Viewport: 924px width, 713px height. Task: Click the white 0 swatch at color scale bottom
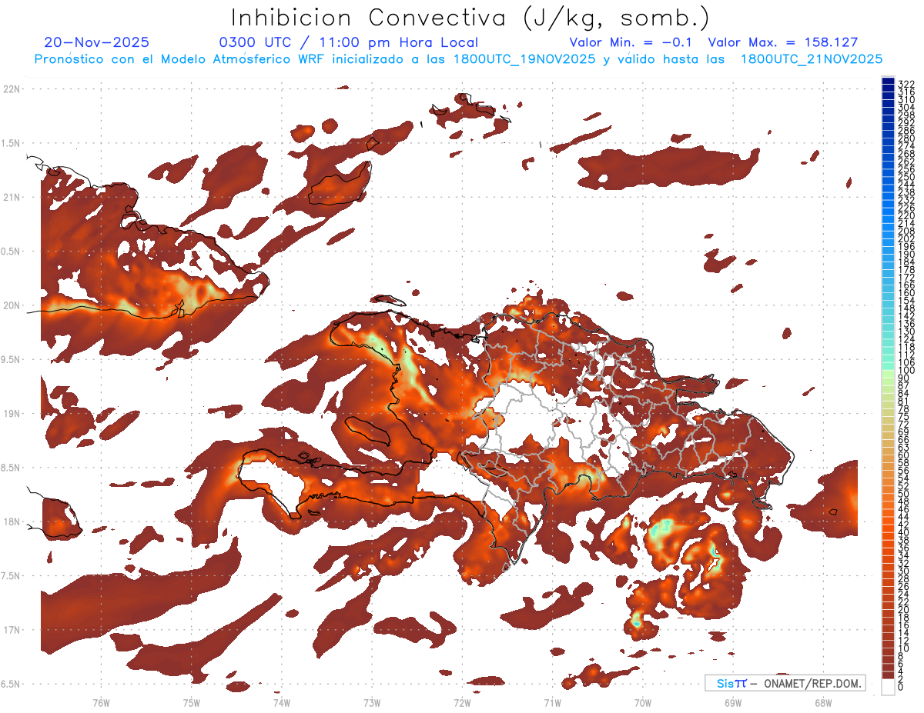point(888,686)
